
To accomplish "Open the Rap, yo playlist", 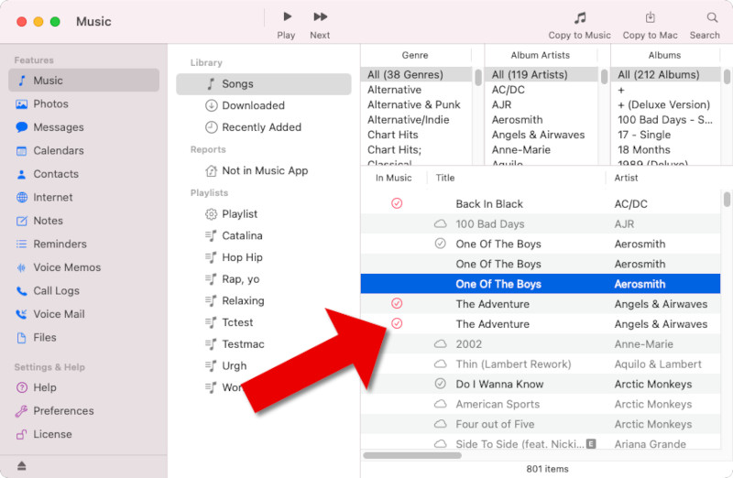I will [264, 279].
